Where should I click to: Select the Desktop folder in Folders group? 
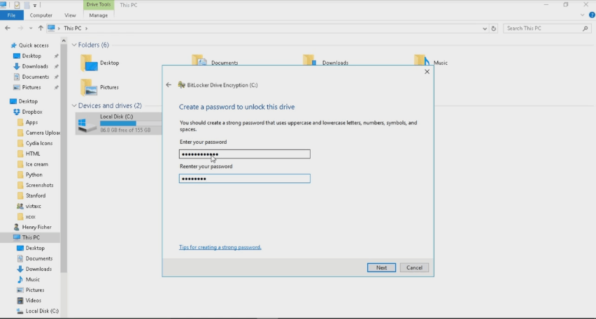(100, 63)
